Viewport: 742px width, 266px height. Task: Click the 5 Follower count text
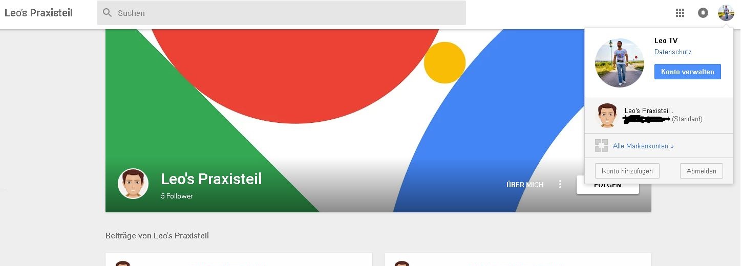point(177,196)
